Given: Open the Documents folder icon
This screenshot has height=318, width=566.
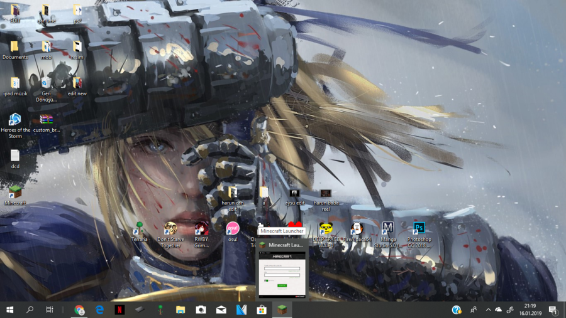Looking at the screenshot, I should point(15,50).
